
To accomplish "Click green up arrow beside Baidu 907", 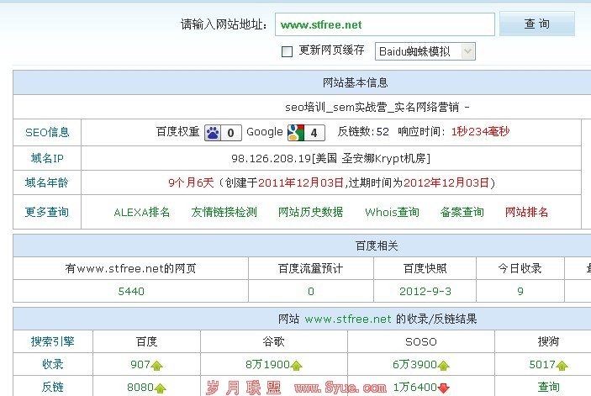I will click(x=158, y=366).
